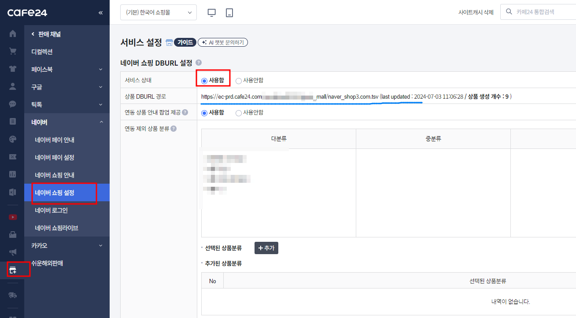Click AI 챗봇 문의하기 button
576x318 pixels.
pyautogui.click(x=223, y=42)
